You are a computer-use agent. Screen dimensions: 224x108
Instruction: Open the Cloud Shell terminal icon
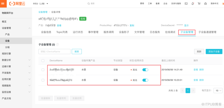point(186,4)
